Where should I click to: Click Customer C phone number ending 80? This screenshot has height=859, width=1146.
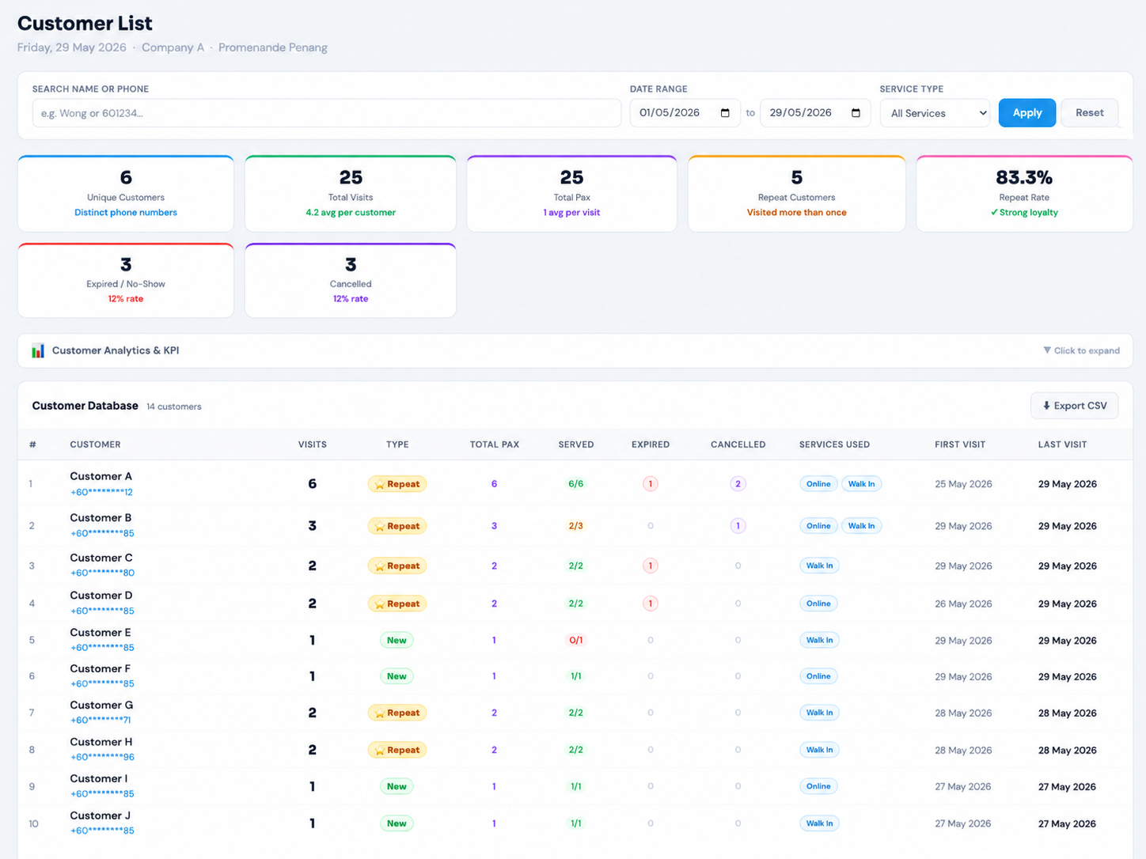102,573
